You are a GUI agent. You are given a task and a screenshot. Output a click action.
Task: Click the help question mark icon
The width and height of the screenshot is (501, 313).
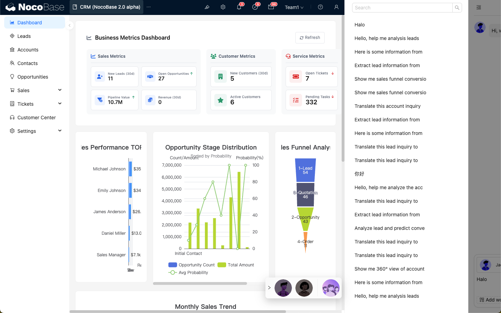[x=320, y=7]
